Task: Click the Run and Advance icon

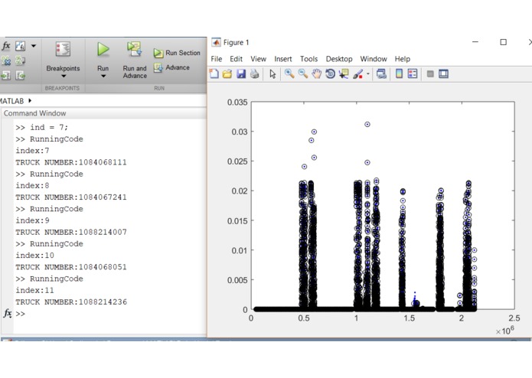Action: 135,50
